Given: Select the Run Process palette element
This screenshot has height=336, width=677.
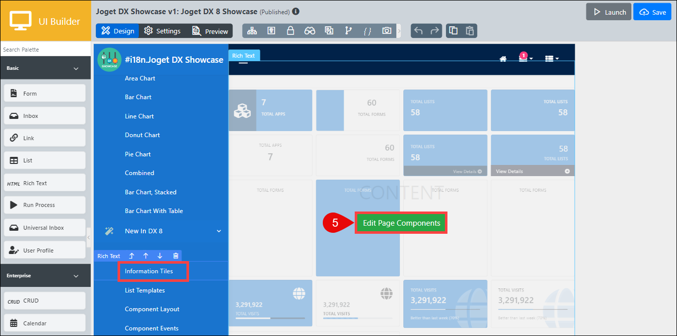Looking at the screenshot, I should tap(45, 205).
